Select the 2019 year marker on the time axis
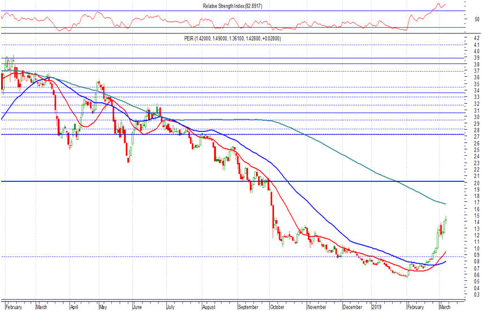The image size is (482, 311). 376,307
